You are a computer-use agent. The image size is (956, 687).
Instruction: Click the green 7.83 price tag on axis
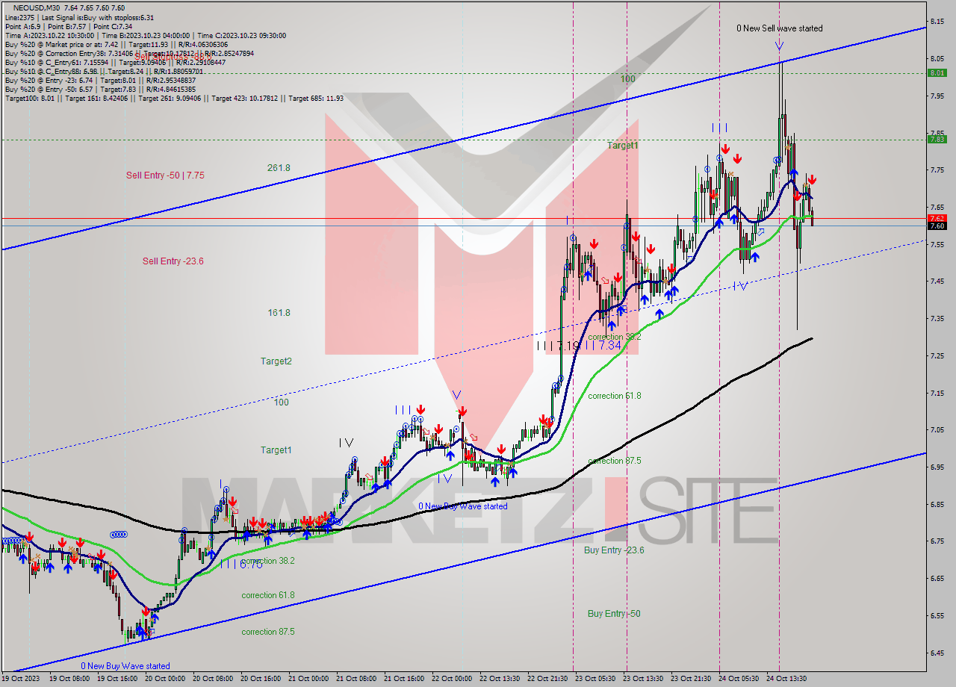coord(937,139)
